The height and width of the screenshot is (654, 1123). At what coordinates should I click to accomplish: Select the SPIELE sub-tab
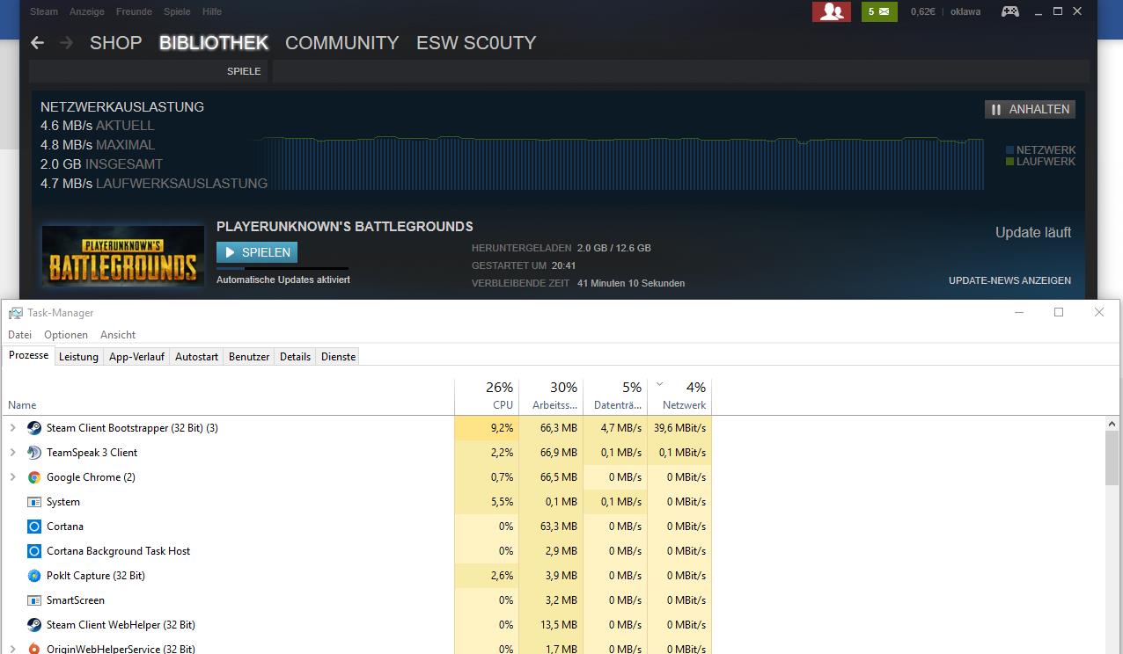(x=244, y=71)
